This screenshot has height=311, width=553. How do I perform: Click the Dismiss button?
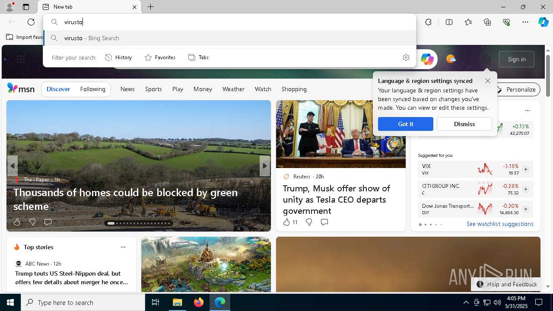(464, 124)
